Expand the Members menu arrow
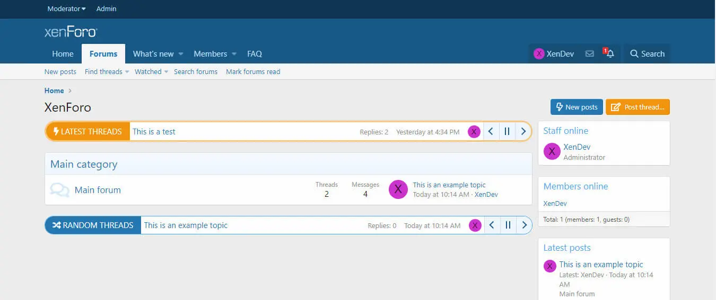Viewport: 716px width, 300px height. [234, 54]
